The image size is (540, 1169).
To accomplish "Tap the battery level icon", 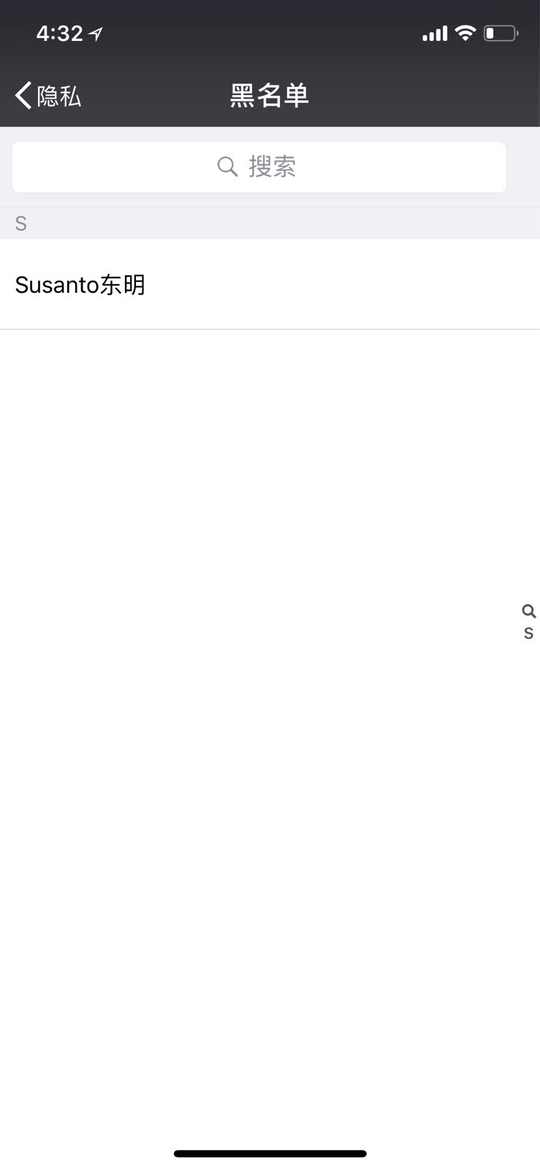I will [x=501, y=34].
